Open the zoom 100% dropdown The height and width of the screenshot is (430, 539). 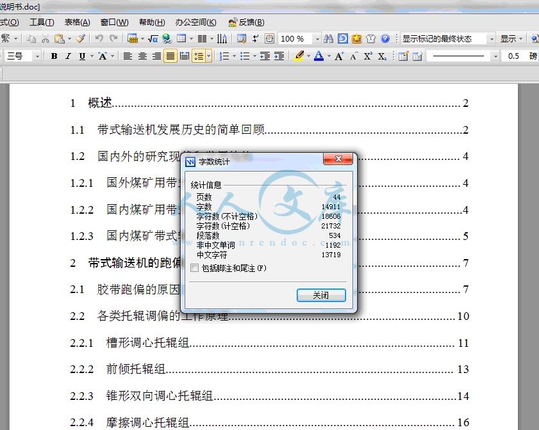pyautogui.click(x=317, y=39)
